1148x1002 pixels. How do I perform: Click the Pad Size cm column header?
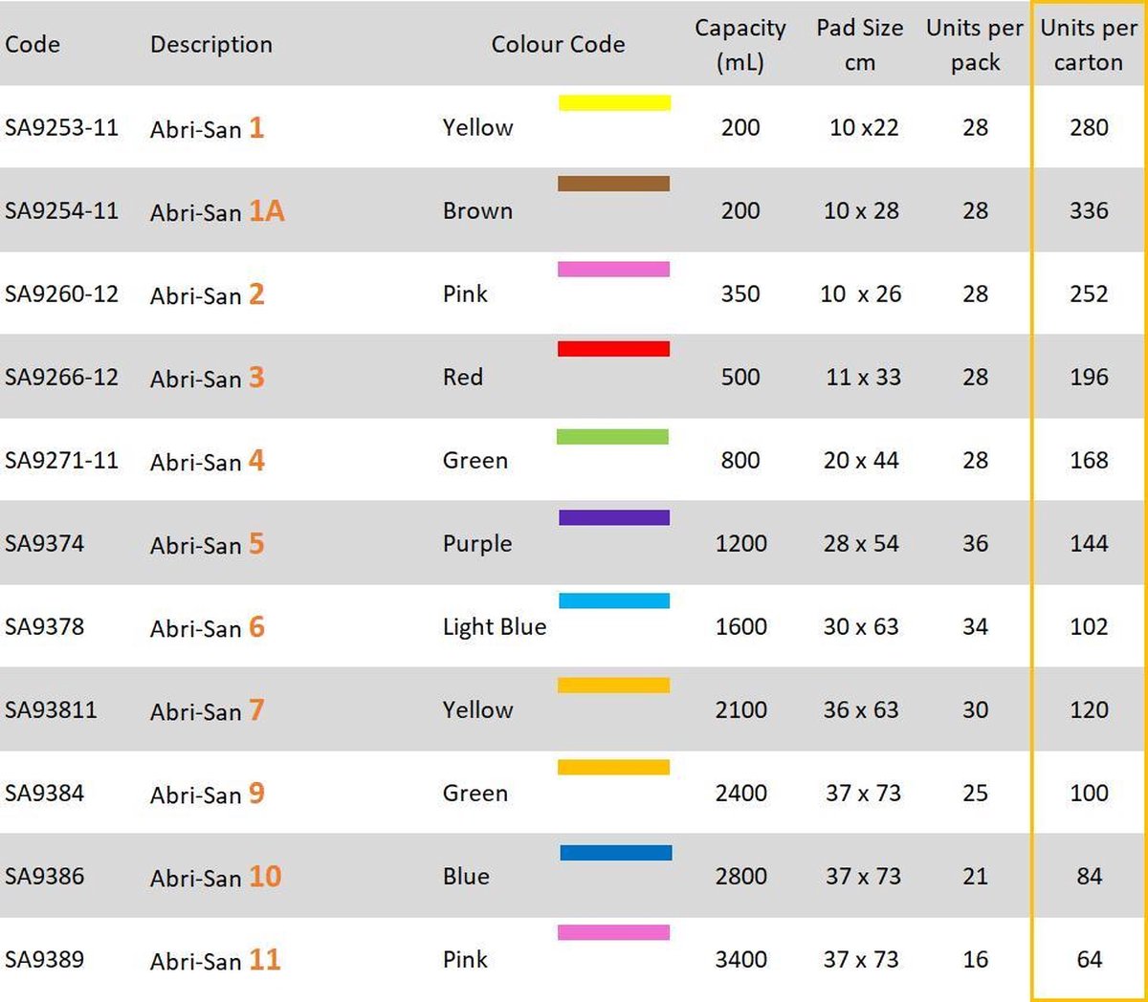(859, 45)
